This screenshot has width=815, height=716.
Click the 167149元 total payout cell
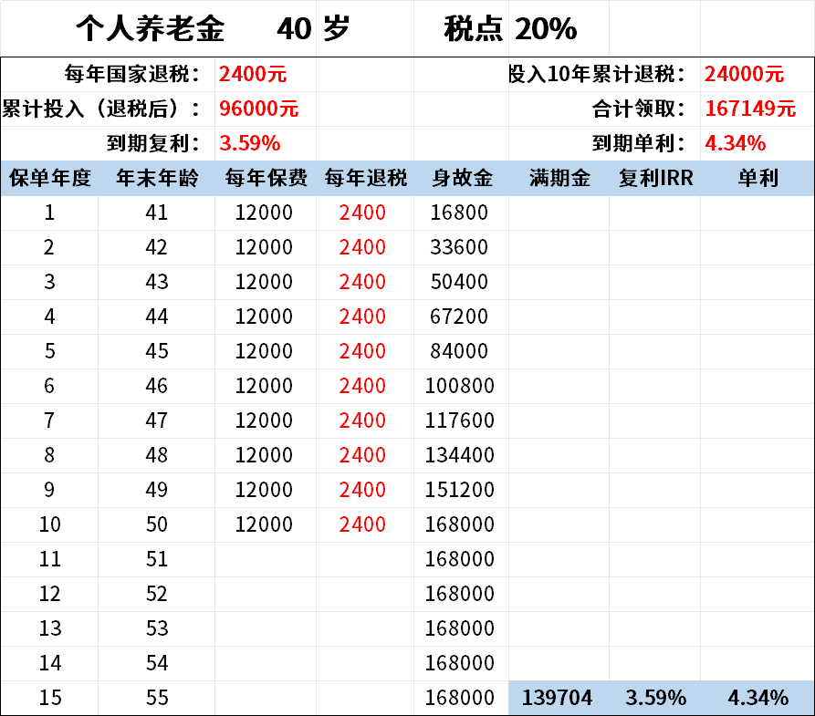(750, 109)
